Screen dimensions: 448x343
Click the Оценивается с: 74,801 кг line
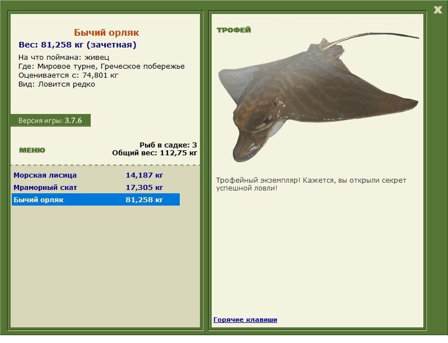[x=68, y=75]
